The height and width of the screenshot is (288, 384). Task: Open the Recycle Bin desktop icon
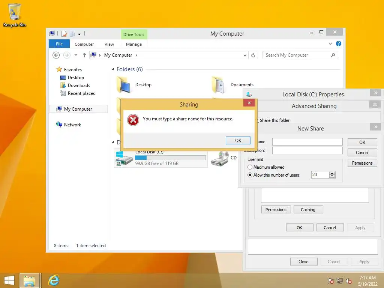click(15, 15)
